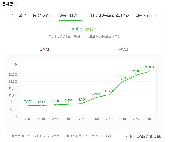Click the 2011 data point on the line
The height and width of the screenshot is (142, 172).
pos(55,105)
